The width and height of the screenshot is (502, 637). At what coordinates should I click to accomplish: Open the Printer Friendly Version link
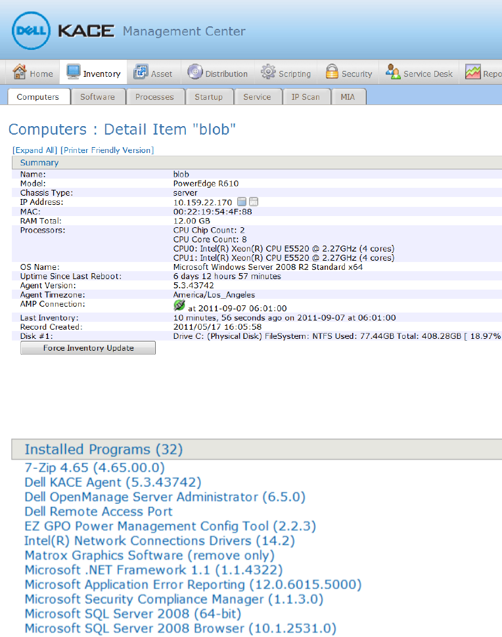107,150
